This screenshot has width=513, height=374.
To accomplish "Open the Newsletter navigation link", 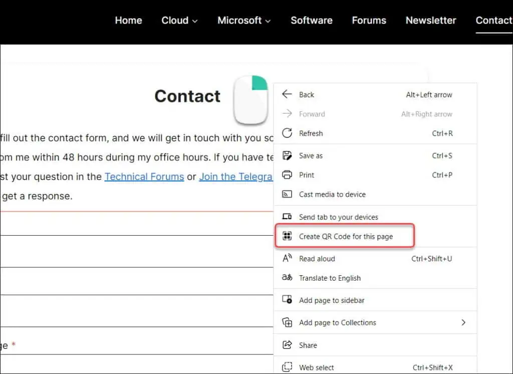I will (x=431, y=21).
